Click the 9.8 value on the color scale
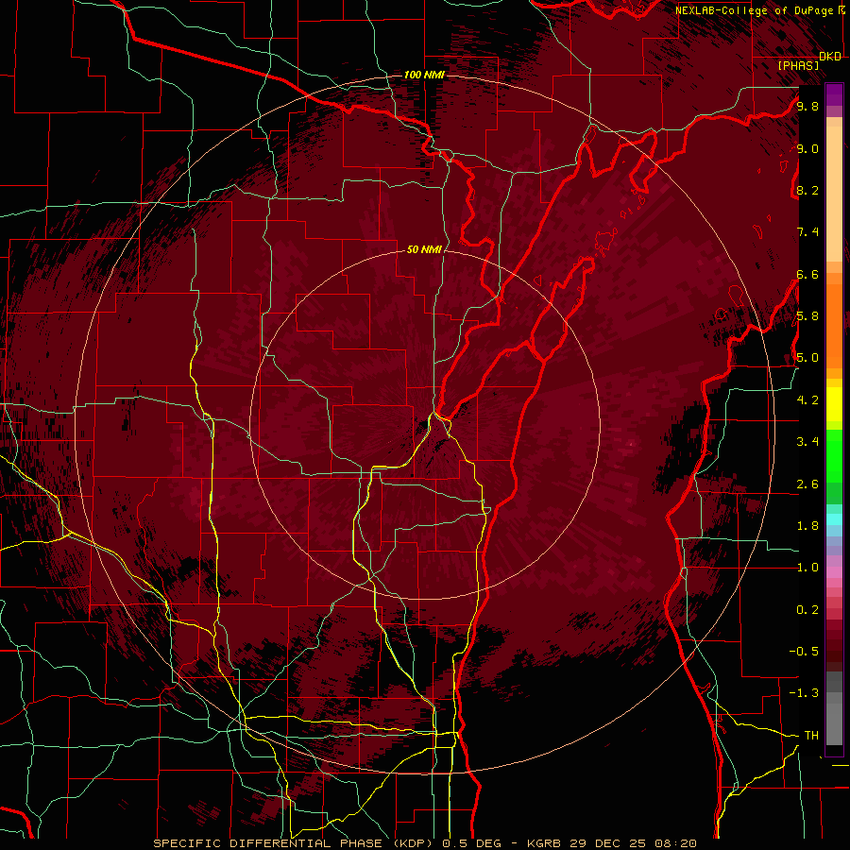850x850 pixels. point(807,106)
